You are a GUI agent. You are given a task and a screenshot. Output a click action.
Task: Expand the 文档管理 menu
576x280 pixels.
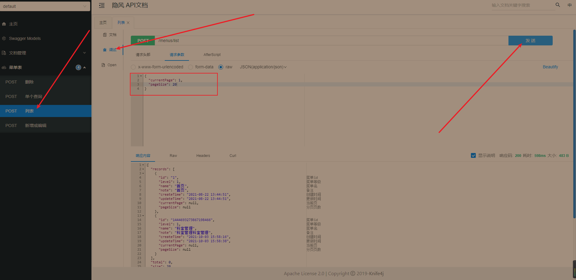pyautogui.click(x=84, y=53)
